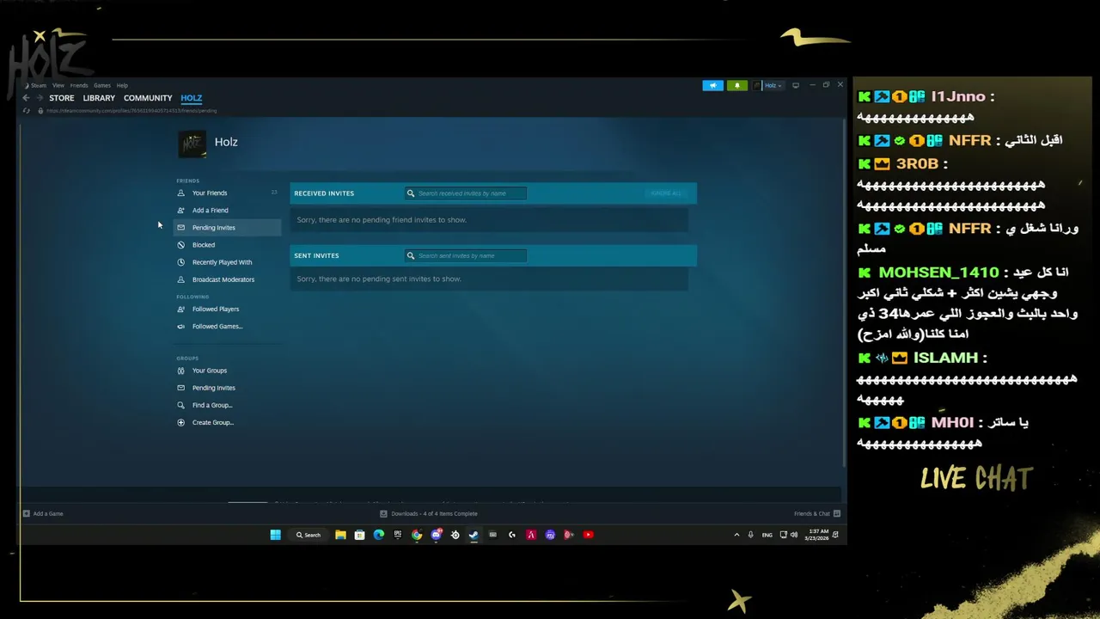Go forward using the Steam forward arrow
This screenshot has height=619, width=1100.
point(39,98)
